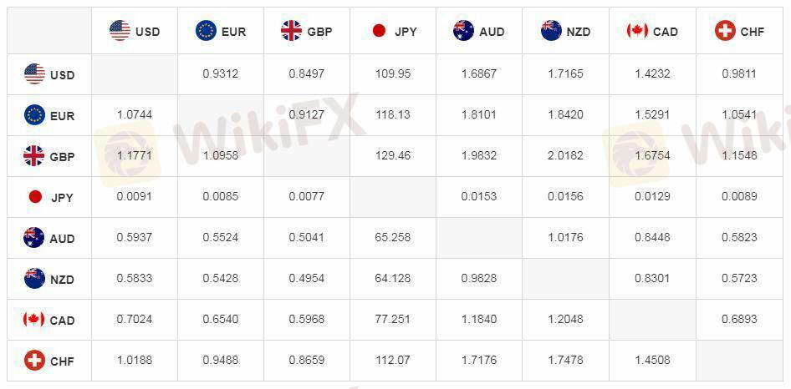
Task: Click the NZD to AUD rate 0.9828
Action: click(x=479, y=278)
